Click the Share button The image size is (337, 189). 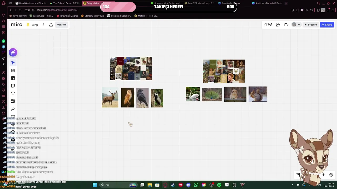coord(327,25)
